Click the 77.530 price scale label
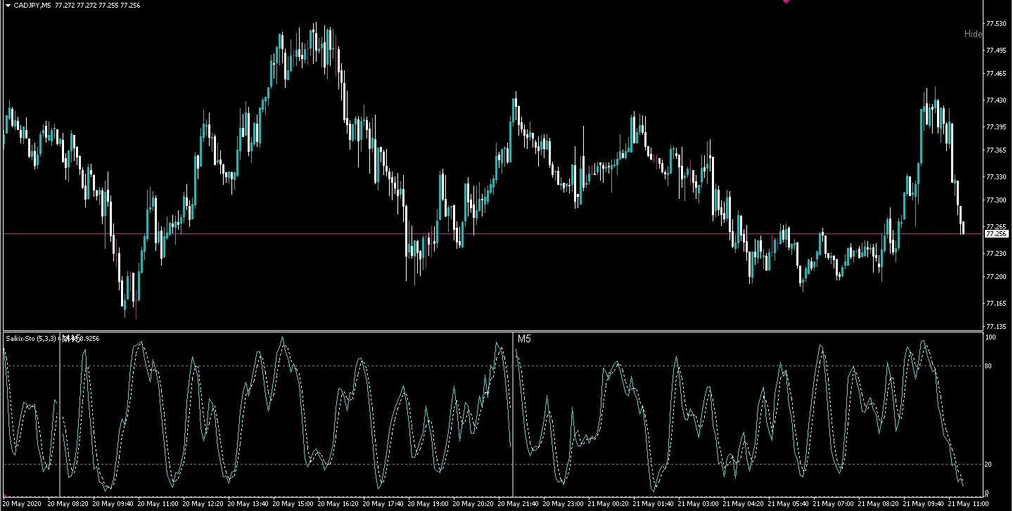The width and height of the screenshot is (1013, 511). click(995, 24)
